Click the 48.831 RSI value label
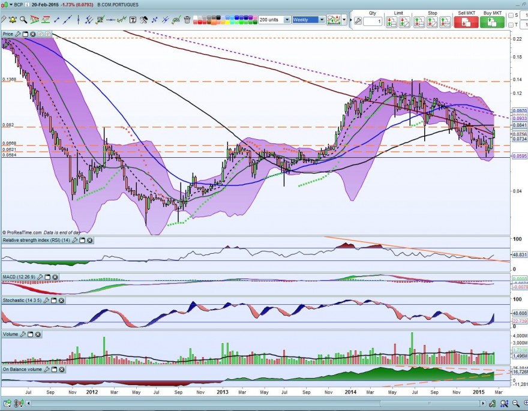Image resolution: width=528 pixels, height=411 pixels. pyautogui.click(x=519, y=255)
